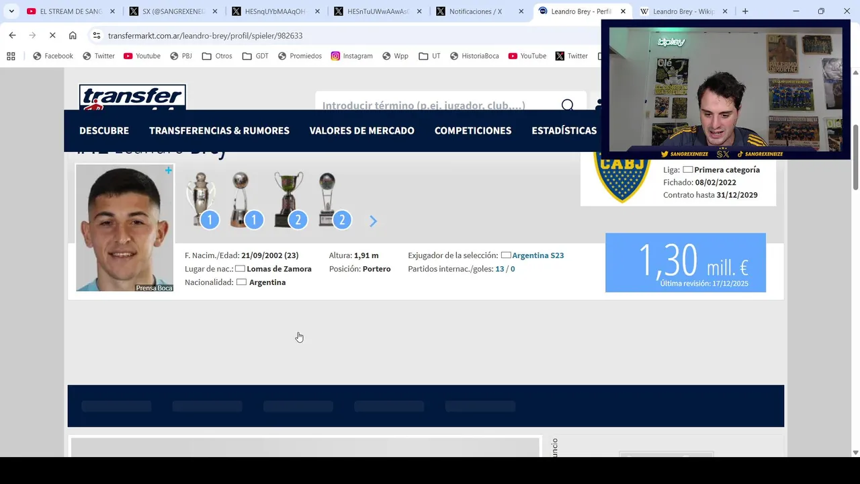Click the Boca Juniors CABJ crest
The image size is (860, 484).
[x=622, y=177]
